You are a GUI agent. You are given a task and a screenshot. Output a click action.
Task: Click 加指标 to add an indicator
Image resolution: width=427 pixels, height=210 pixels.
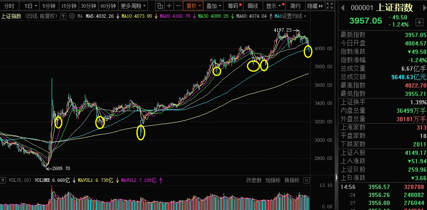tap(273, 180)
